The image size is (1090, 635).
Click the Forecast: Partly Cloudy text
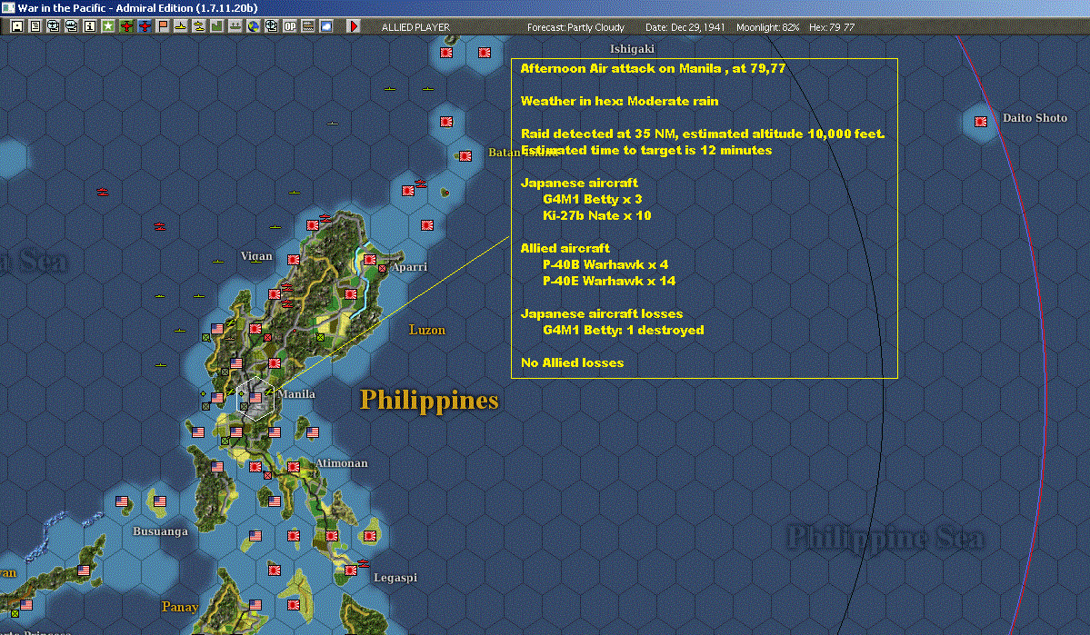tap(575, 27)
